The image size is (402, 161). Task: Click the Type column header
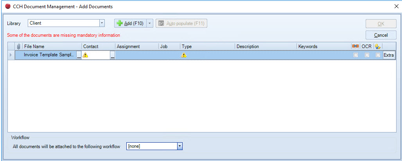click(x=207, y=47)
